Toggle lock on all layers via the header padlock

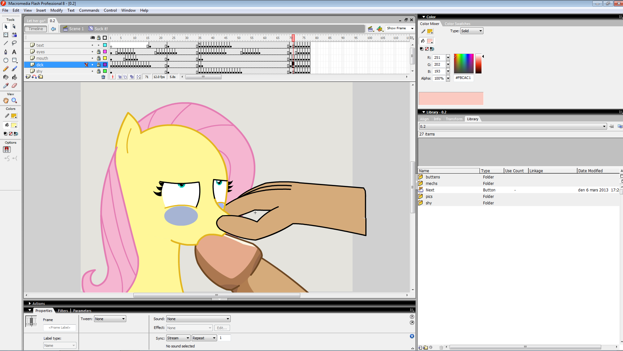(x=99, y=38)
